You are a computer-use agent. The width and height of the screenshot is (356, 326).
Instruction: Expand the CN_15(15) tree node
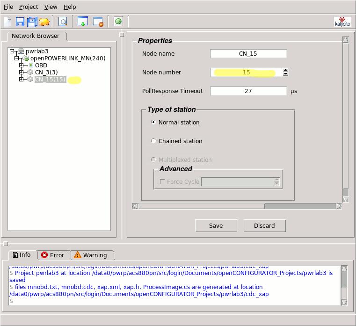(21, 79)
